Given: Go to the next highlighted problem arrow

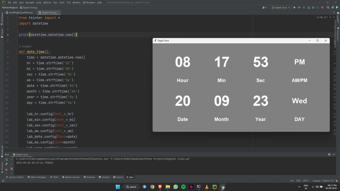Looking at the screenshot, I should click(x=334, y=17).
